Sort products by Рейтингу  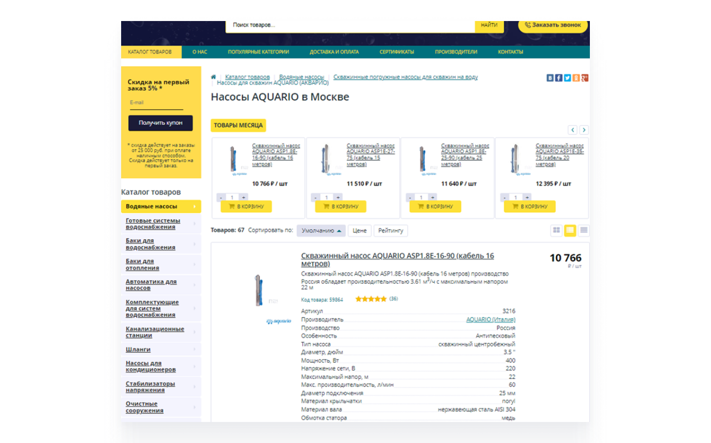pos(391,231)
